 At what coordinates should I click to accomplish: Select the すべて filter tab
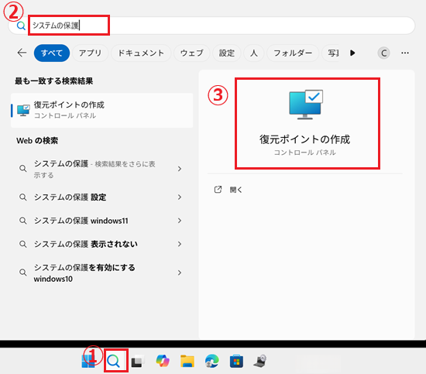tap(52, 53)
